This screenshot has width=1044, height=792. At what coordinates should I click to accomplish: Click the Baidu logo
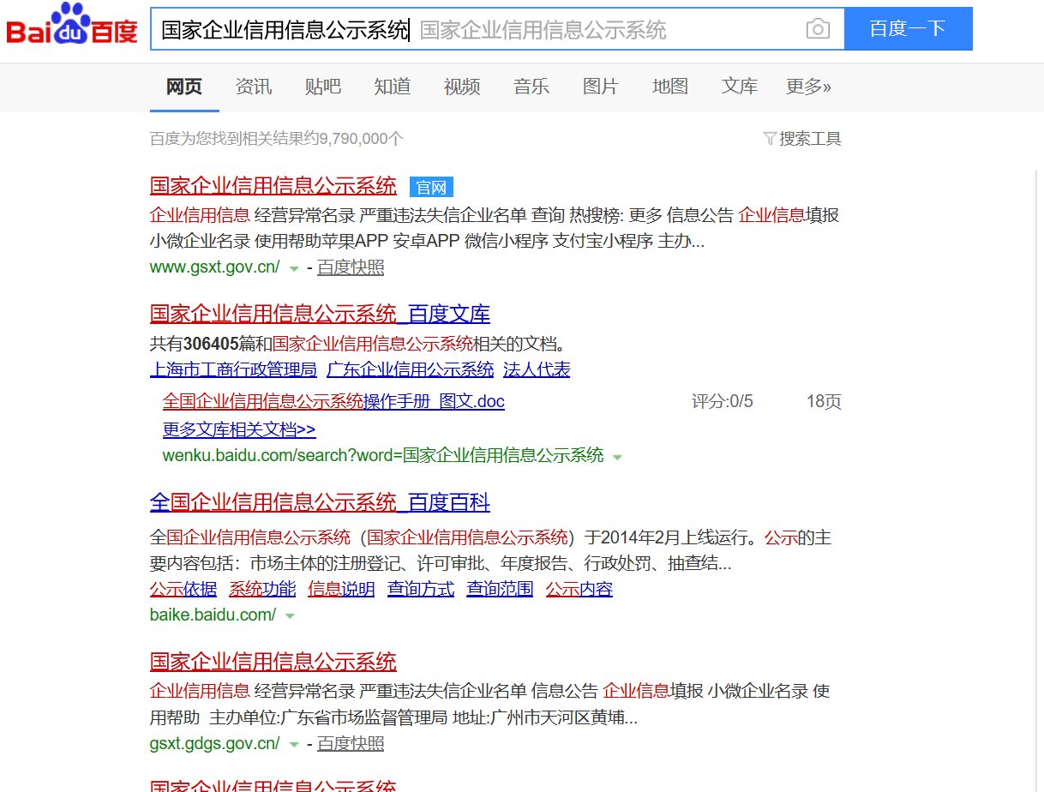(x=71, y=27)
